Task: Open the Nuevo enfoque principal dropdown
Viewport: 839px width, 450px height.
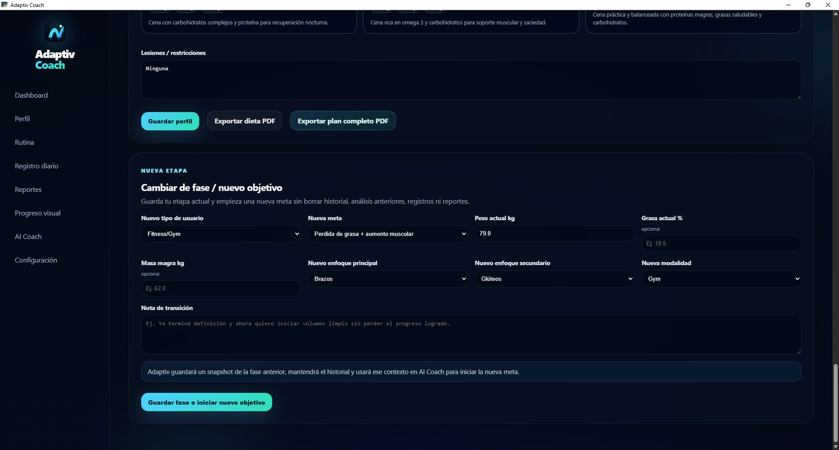Action: (x=388, y=279)
